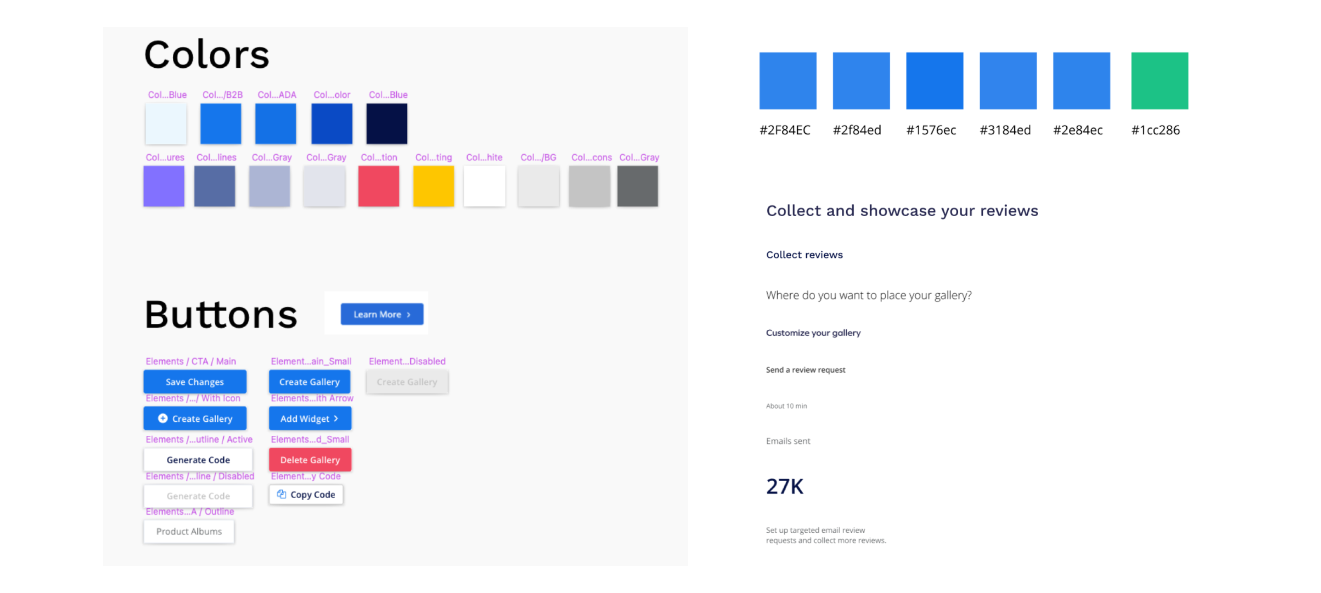Choose the red Col...tion swatch
1321x593 pixels.
click(x=379, y=186)
